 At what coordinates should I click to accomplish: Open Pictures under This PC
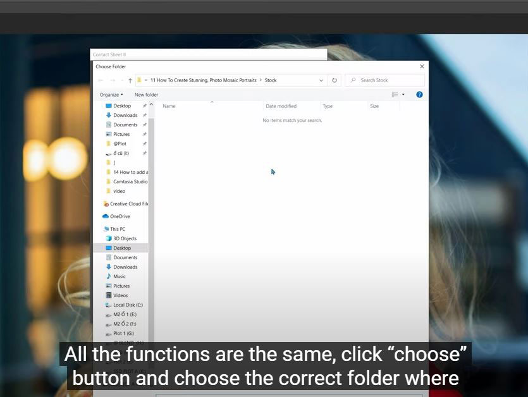coord(121,286)
